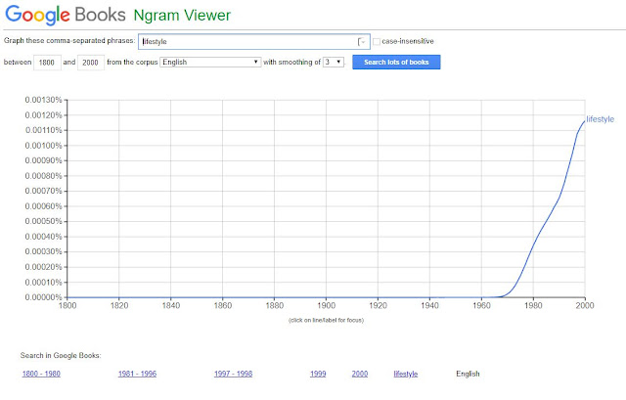Open the 1997 - 1998 search link

[233, 374]
